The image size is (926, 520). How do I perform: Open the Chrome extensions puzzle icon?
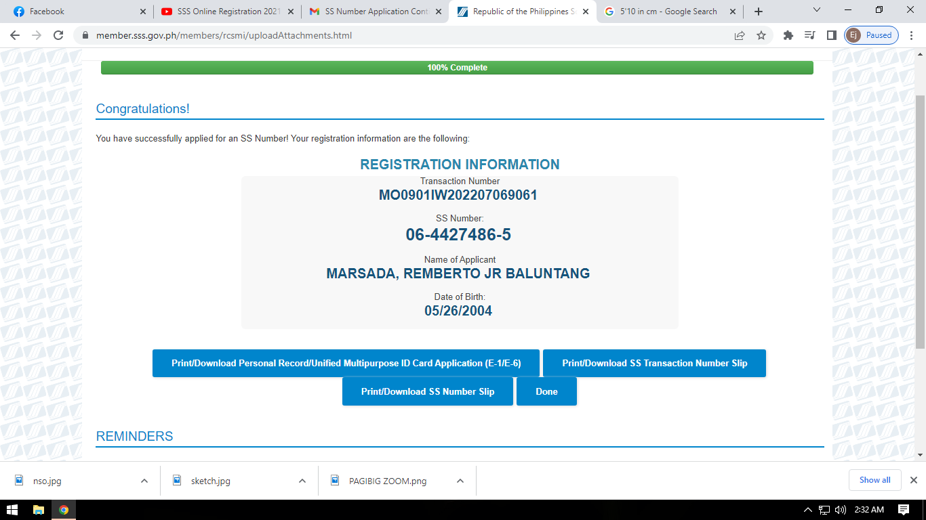(x=788, y=35)
